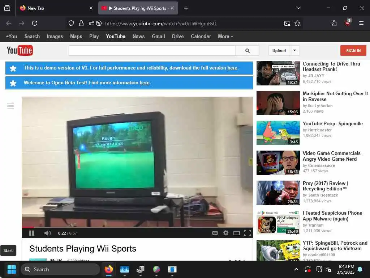Image resolution: width=370 pixels, height=278 pixels.
Task: Click the tracking protection shield icon
Action: (71, 23)
